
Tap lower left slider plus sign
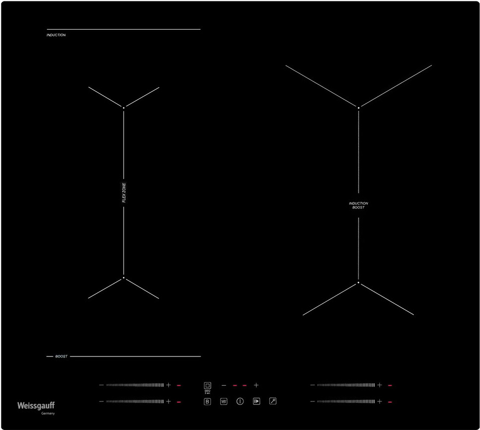pos(168,401)
